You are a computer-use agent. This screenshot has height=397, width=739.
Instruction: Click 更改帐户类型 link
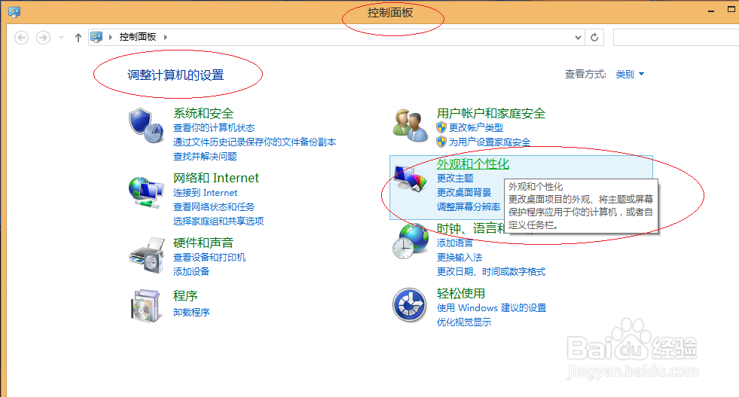476,127
